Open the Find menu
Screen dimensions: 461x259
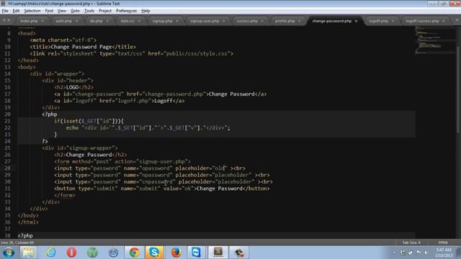tap(49, 11)
